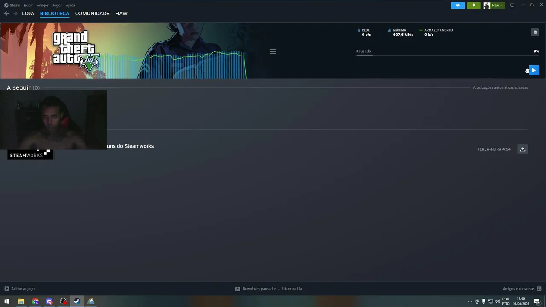
Task: Click the Pausado status label
Action: (363, 51)
